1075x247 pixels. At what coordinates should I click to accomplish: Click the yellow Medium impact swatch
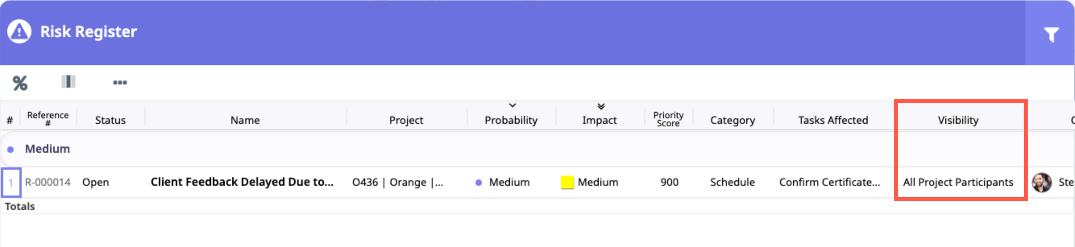(567, 183)
